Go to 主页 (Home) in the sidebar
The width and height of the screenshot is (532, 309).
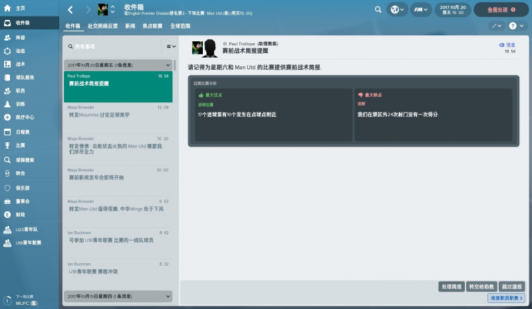[20, 7]
